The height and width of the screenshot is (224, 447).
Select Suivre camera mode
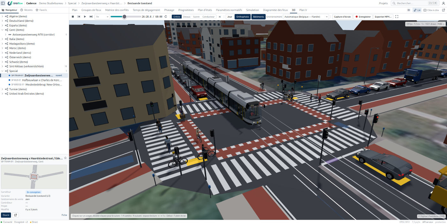[x=196, y=17]
